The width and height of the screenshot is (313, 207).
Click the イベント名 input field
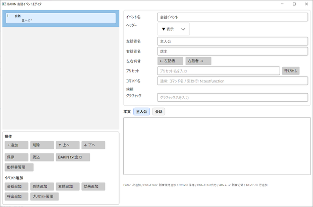pos(233,17)
